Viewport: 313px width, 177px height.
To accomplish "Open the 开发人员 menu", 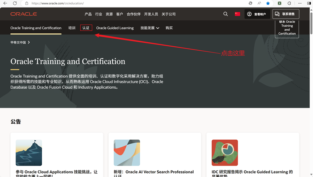I will click(x=151, y=14).
